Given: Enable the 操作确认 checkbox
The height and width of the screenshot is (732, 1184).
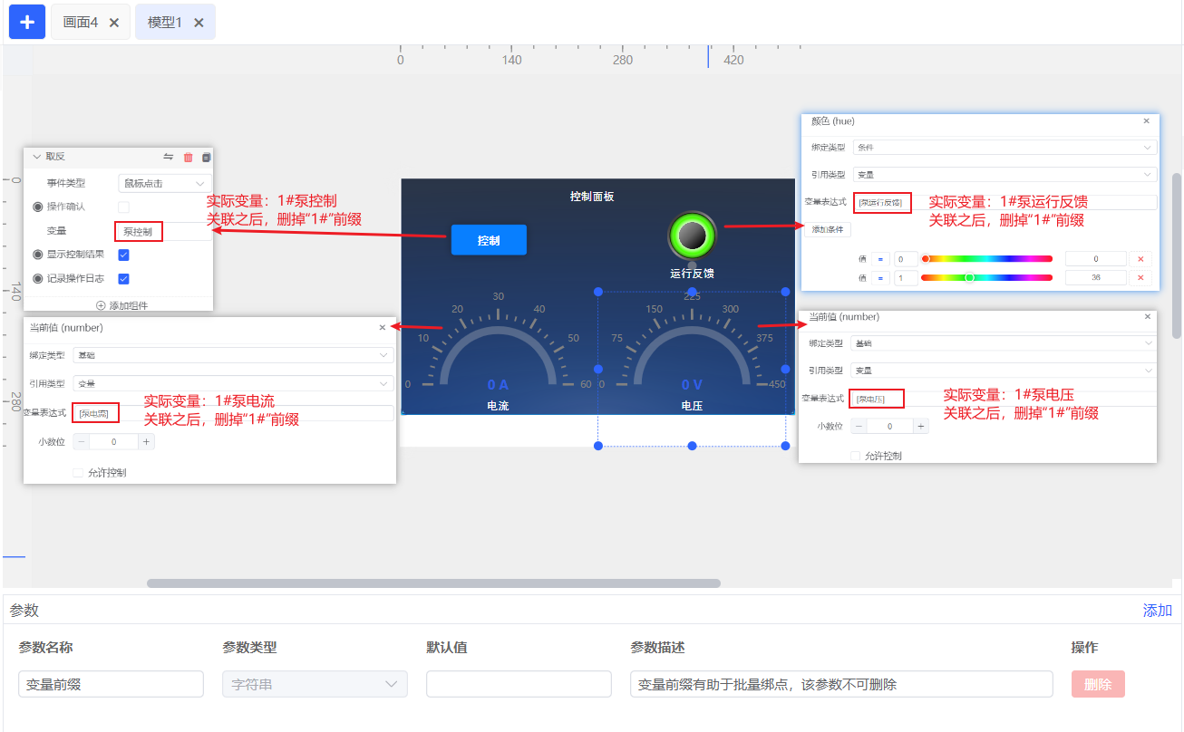Looking at the screenshot, I should [x=124, y=207].
